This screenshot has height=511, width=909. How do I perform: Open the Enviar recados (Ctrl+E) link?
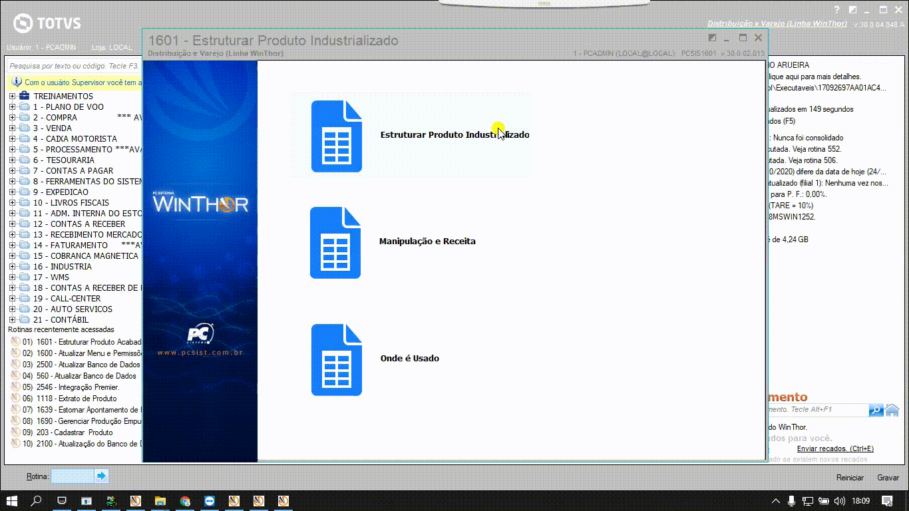(x=835, y=449)
